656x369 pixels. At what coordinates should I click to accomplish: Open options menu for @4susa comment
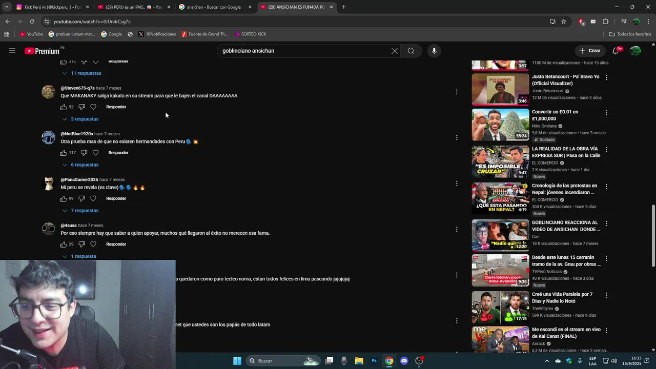coord(457,229)
